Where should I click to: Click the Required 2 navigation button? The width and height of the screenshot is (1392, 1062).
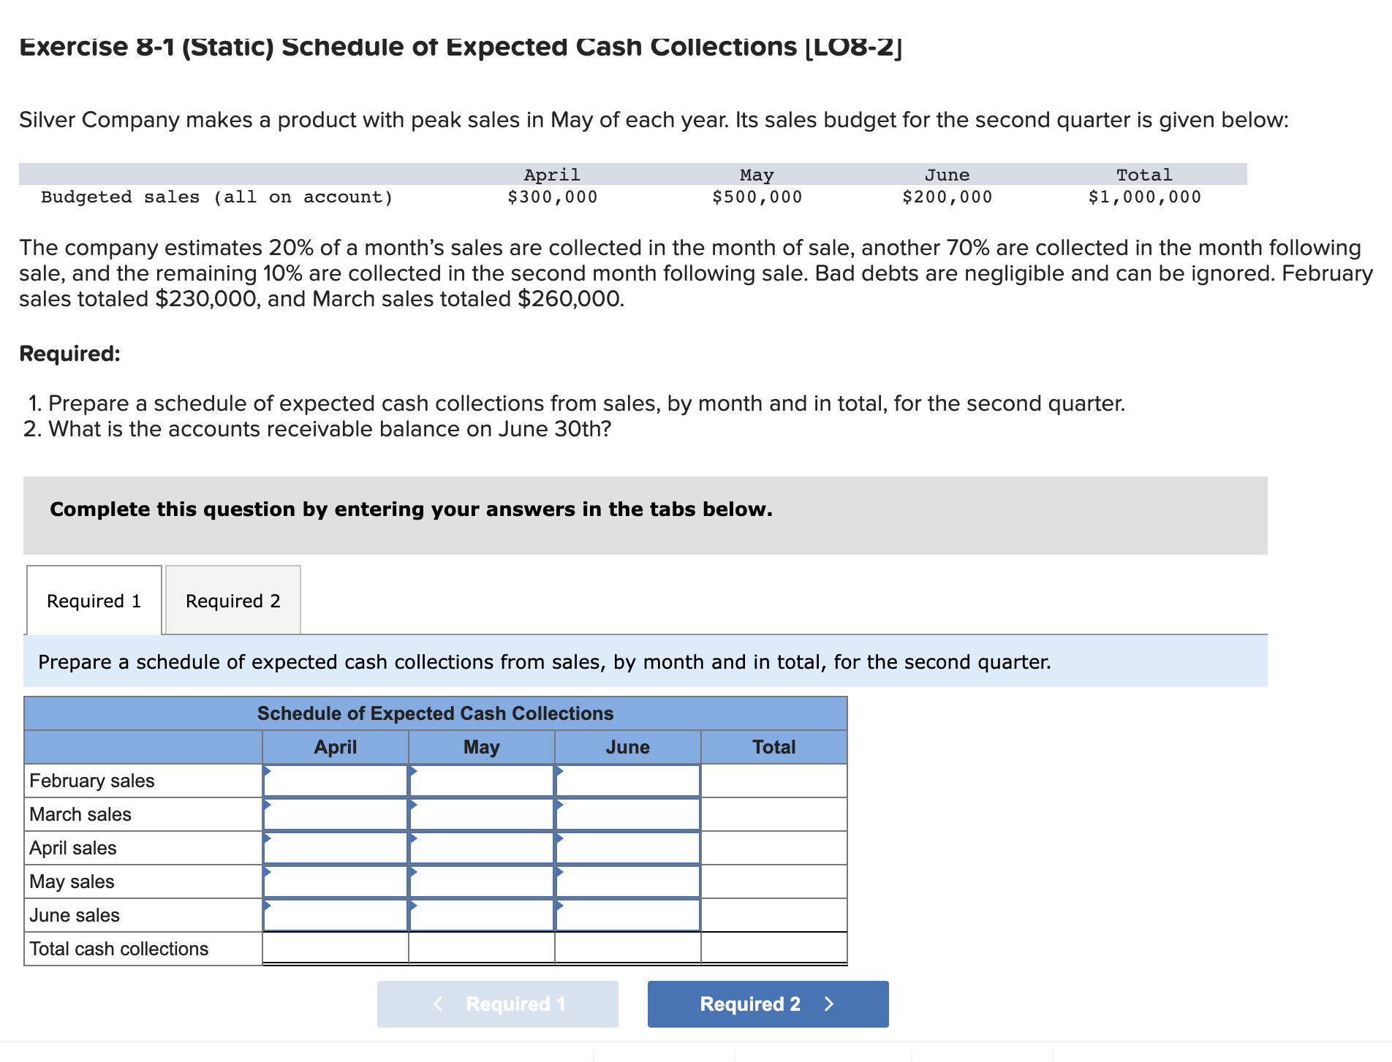click(766, 1004)
